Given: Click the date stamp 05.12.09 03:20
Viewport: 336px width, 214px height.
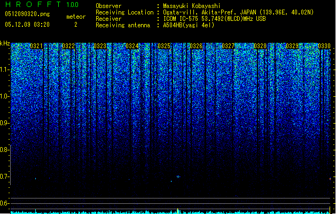Looking at the screenshot, I should [x=27, y=25].
